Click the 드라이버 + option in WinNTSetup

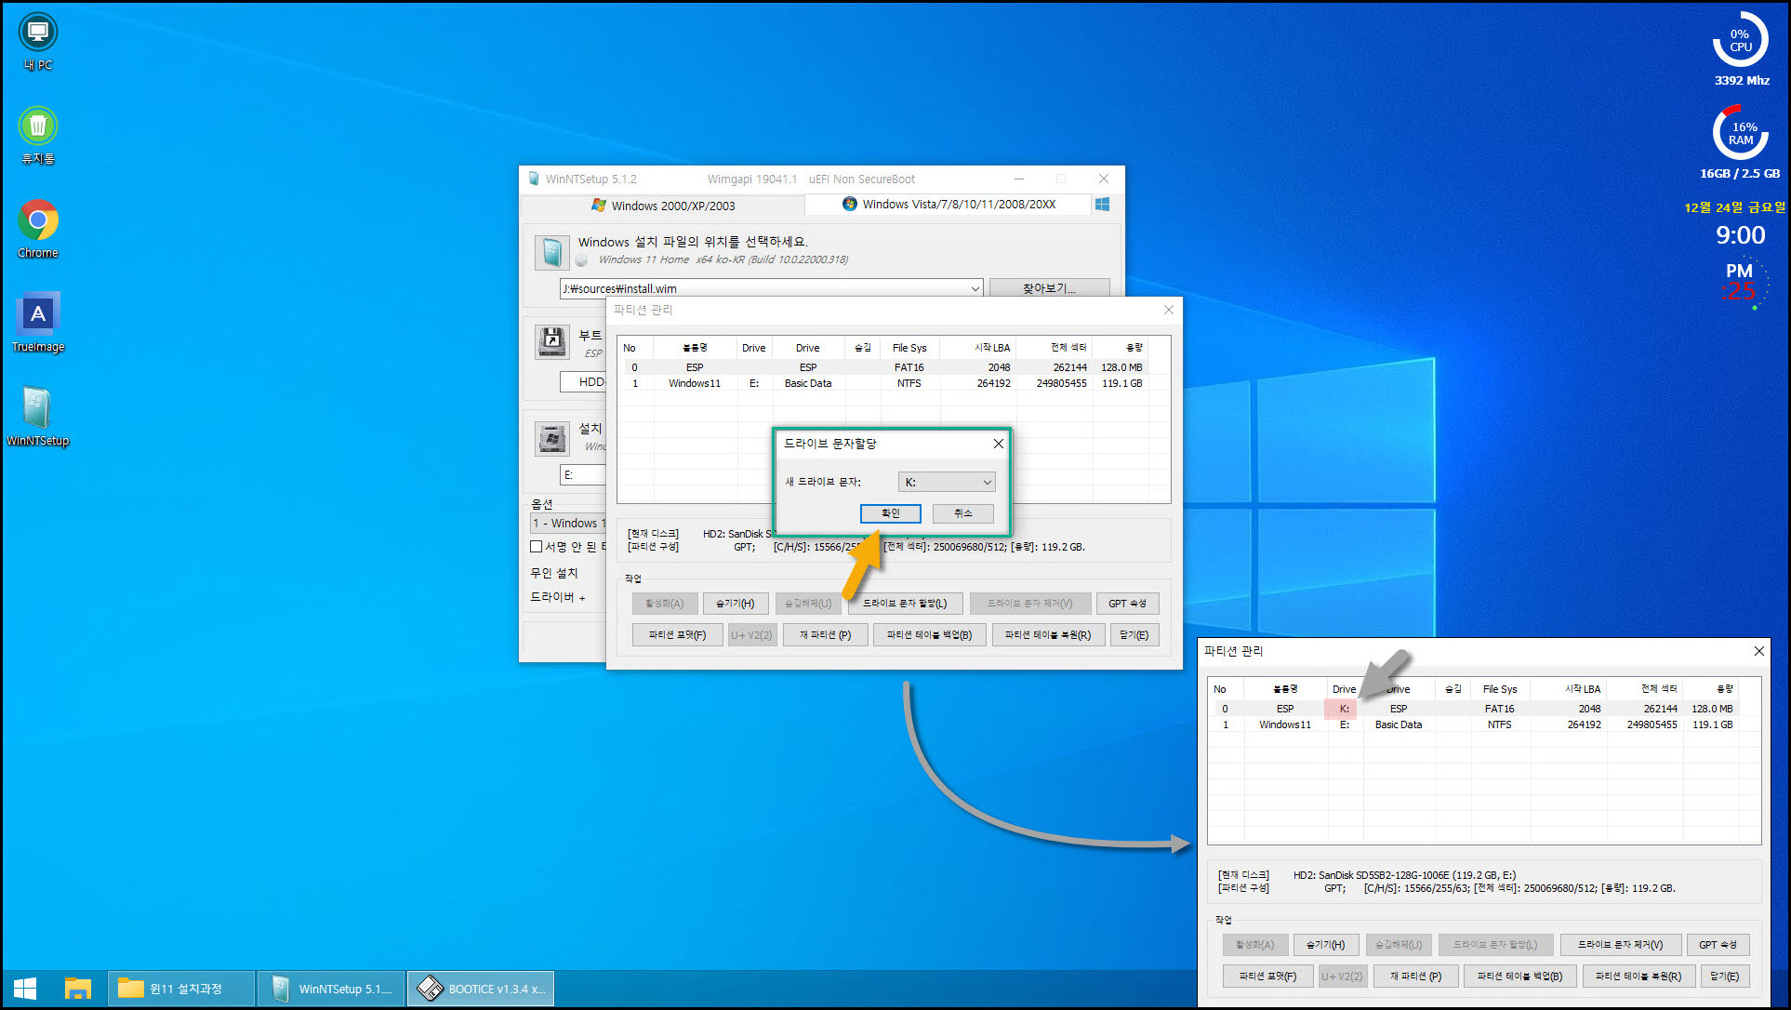tap(558, 597)
